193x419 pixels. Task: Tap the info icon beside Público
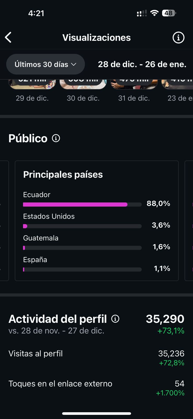pos(56,138)
